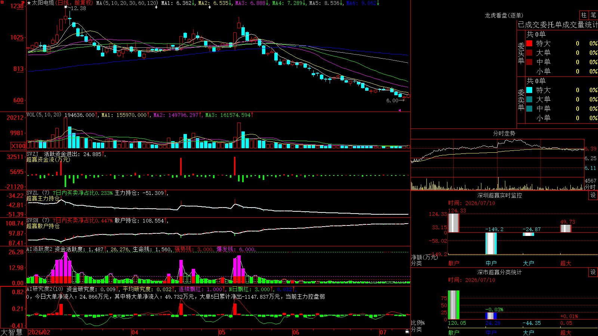
Task: Click the 分时走势 panel title
Action: point(504,133)
